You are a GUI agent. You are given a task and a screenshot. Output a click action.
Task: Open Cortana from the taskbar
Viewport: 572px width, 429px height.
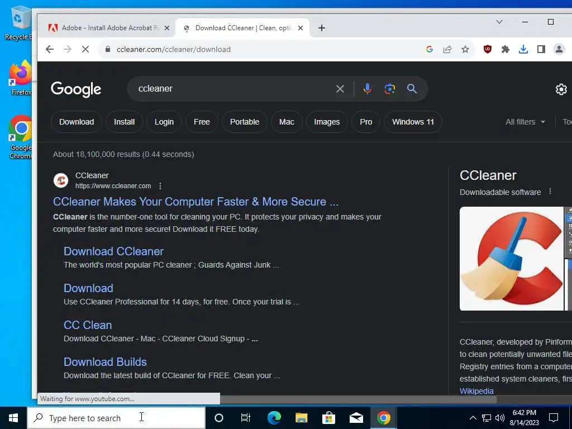[218, 418]
